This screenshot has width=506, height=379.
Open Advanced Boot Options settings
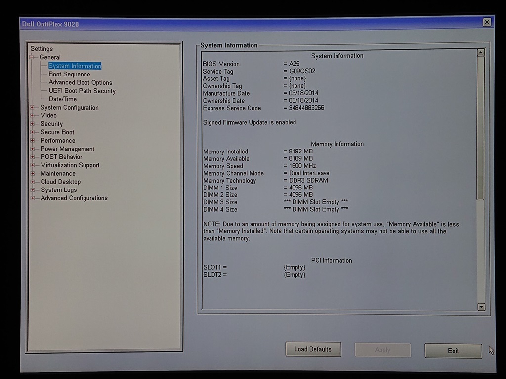pyautogui.click(x=81, y=82)
